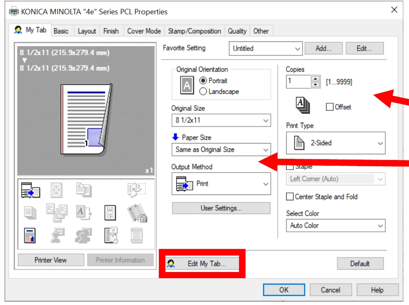Click the greyed stacked pages icon in top row
This screenshot has width=409, height=305.
(x=84, y=190)
